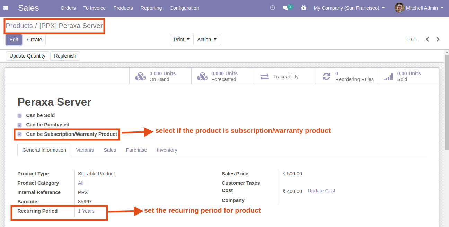Open the Reporting menu
This screenshot has width=449, height=227.
click(151, 8)
